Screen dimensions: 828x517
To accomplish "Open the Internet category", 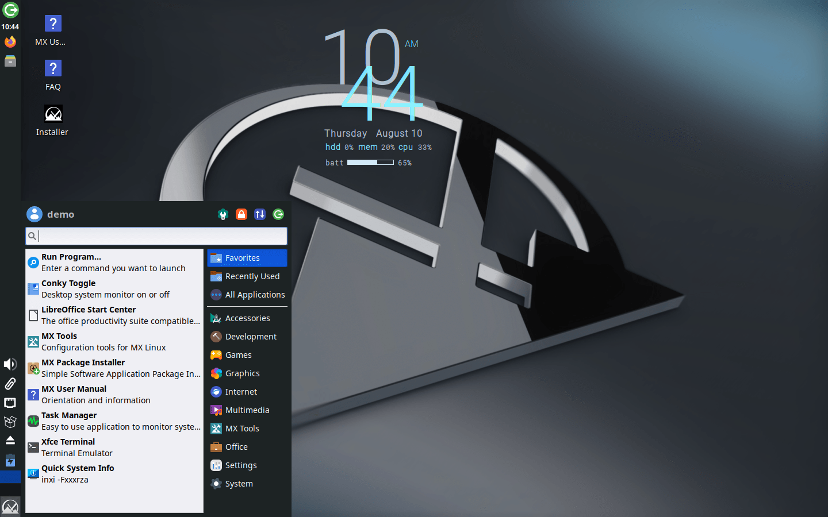I will [247, 392].
